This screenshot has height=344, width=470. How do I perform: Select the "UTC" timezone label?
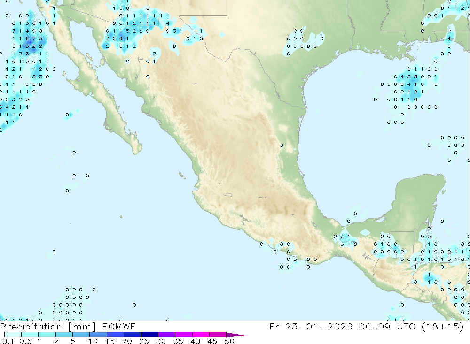[406, 326]
